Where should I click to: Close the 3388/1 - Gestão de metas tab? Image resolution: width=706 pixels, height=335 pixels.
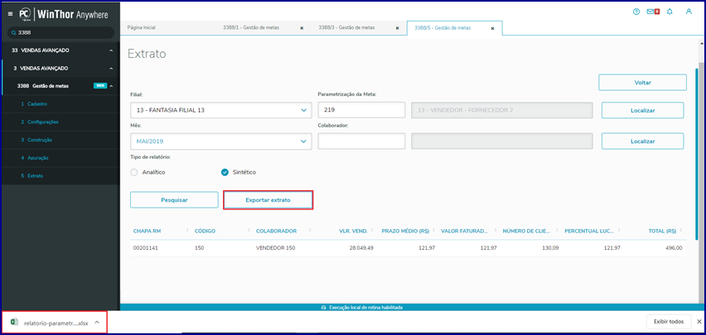(302, 28)
